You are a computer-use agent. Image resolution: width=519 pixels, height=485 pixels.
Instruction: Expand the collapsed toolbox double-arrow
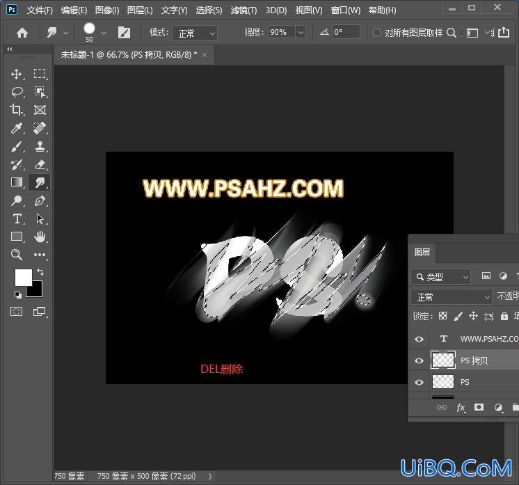pyautogui.click(x=10, y=49)
